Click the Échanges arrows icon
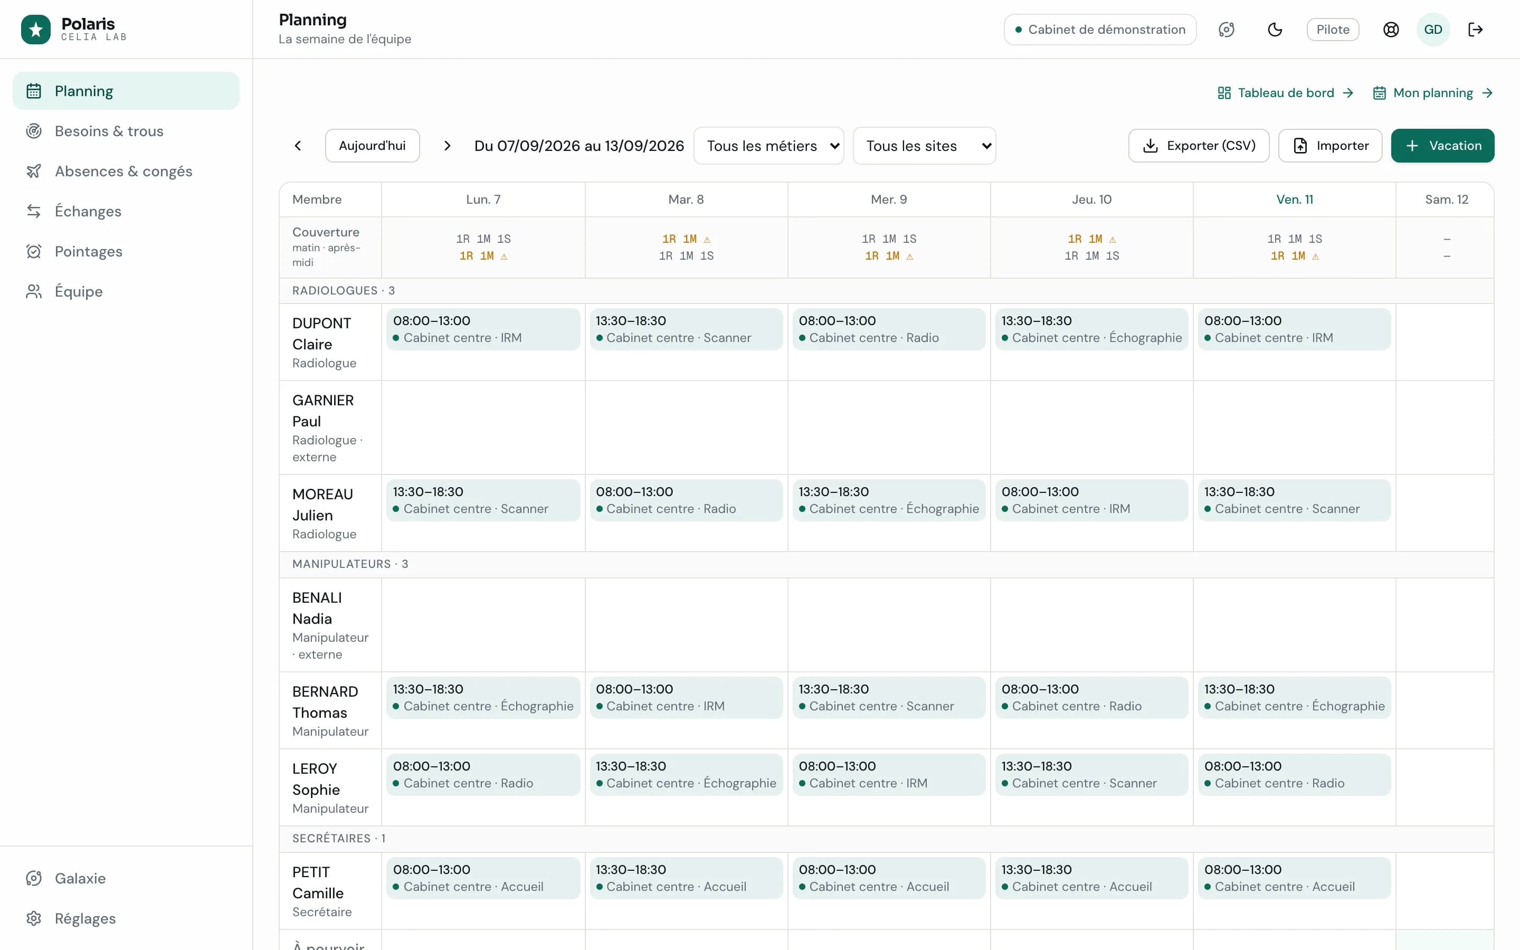The width and height of the screenshot is (1520, 950). point(34,211)
